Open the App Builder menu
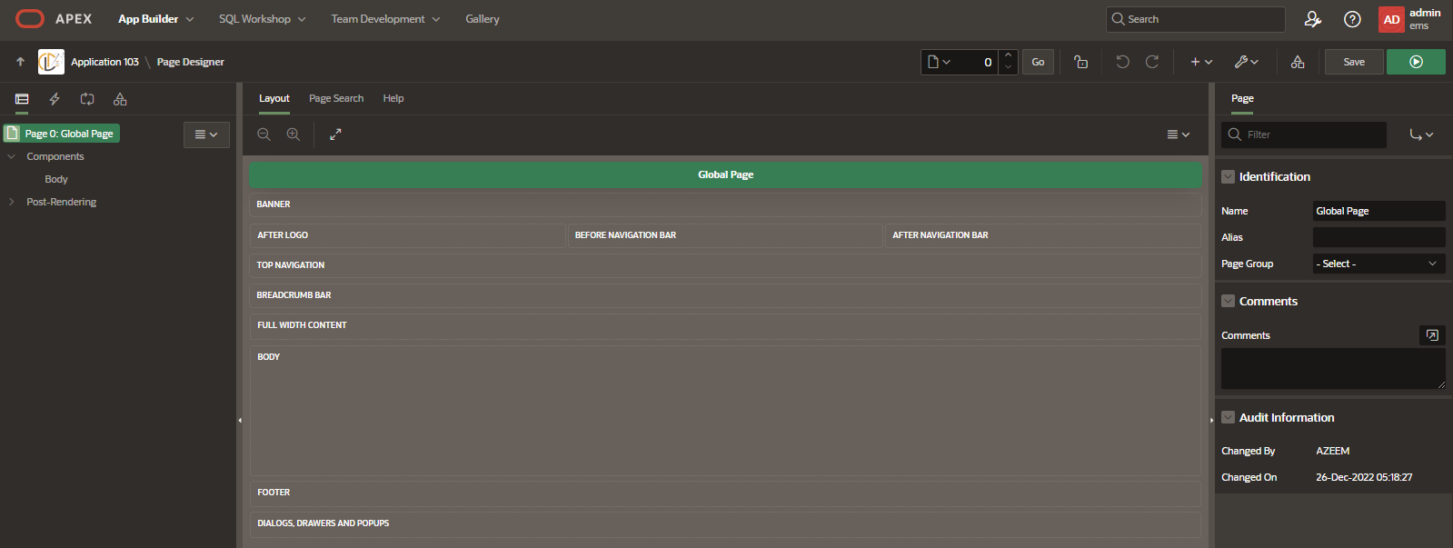 (155, 19)
